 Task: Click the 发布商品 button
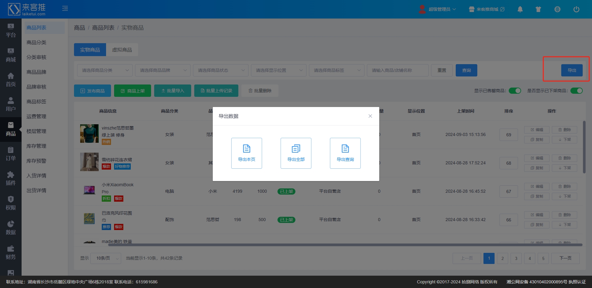pyautogui.click(x=92, y=91)
